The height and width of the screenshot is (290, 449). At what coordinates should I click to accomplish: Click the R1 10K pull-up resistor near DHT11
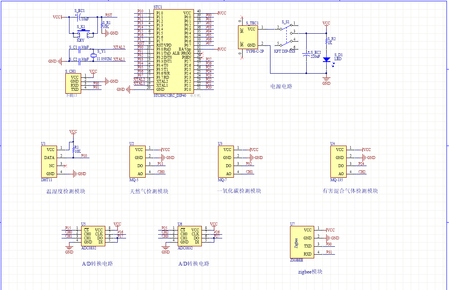[73, 149]
